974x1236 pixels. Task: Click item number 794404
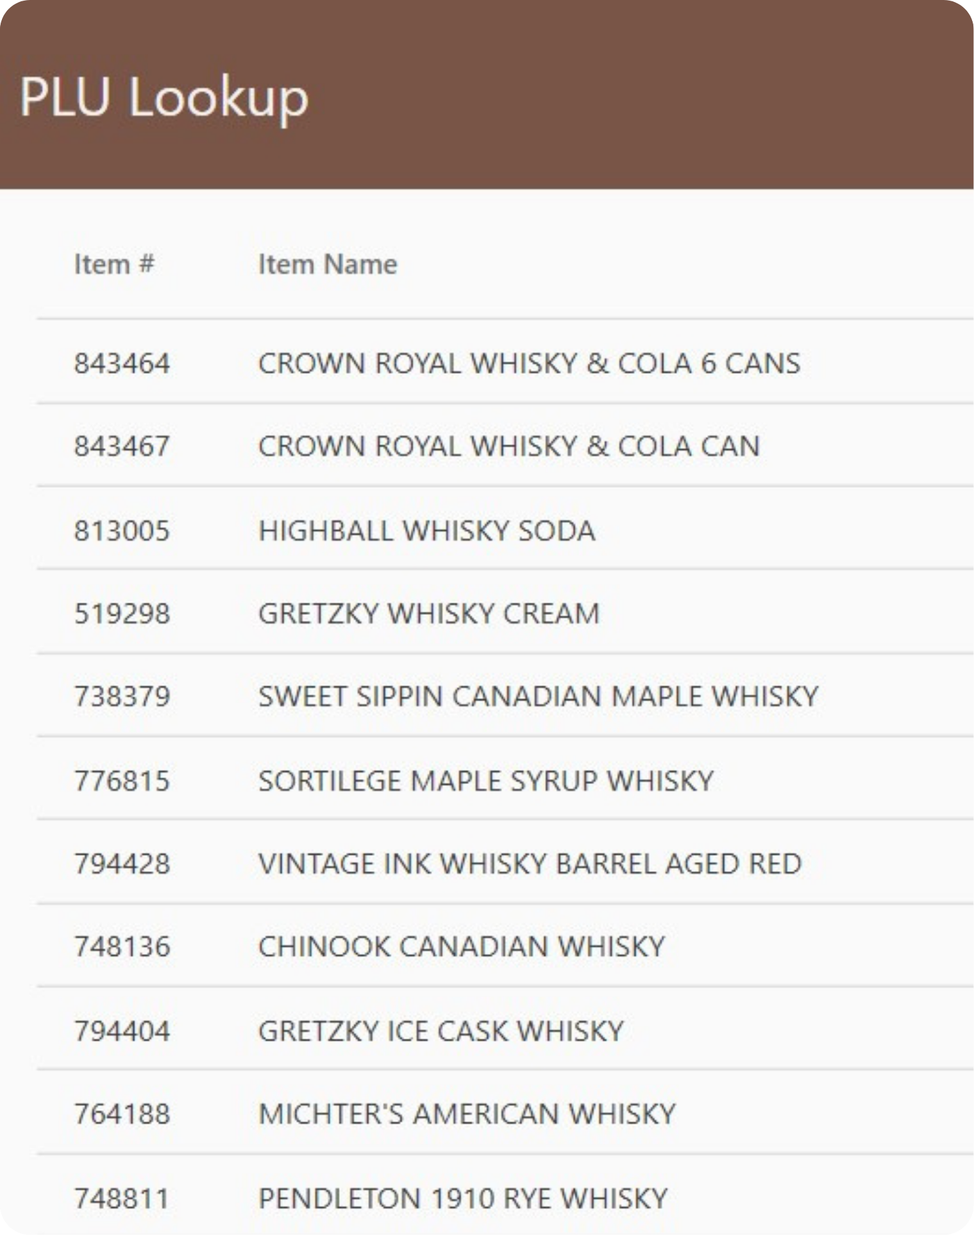point(122,1031)
